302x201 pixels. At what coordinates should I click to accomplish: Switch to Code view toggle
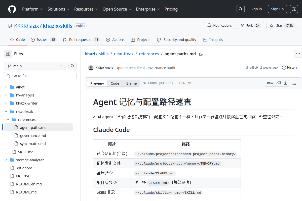point(115,83)
